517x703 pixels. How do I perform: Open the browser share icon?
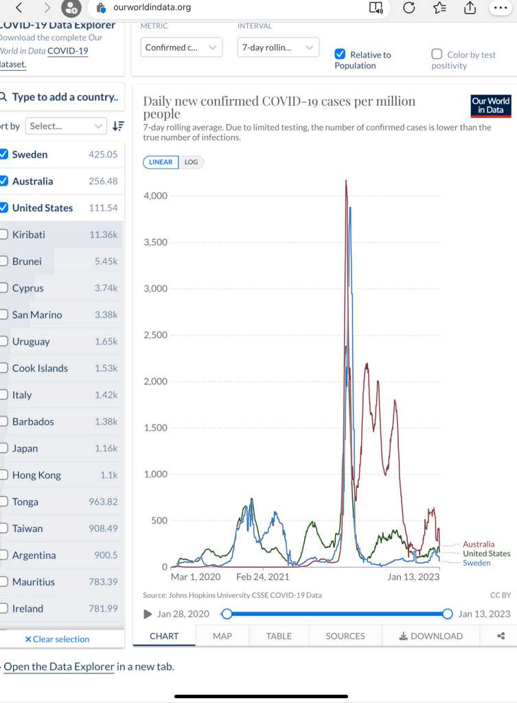coord(470,8)
